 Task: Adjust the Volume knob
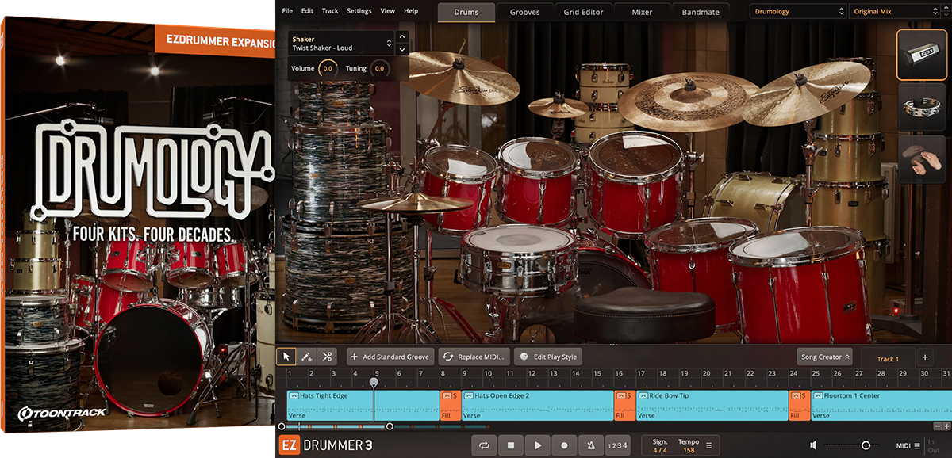coord(327,69)
